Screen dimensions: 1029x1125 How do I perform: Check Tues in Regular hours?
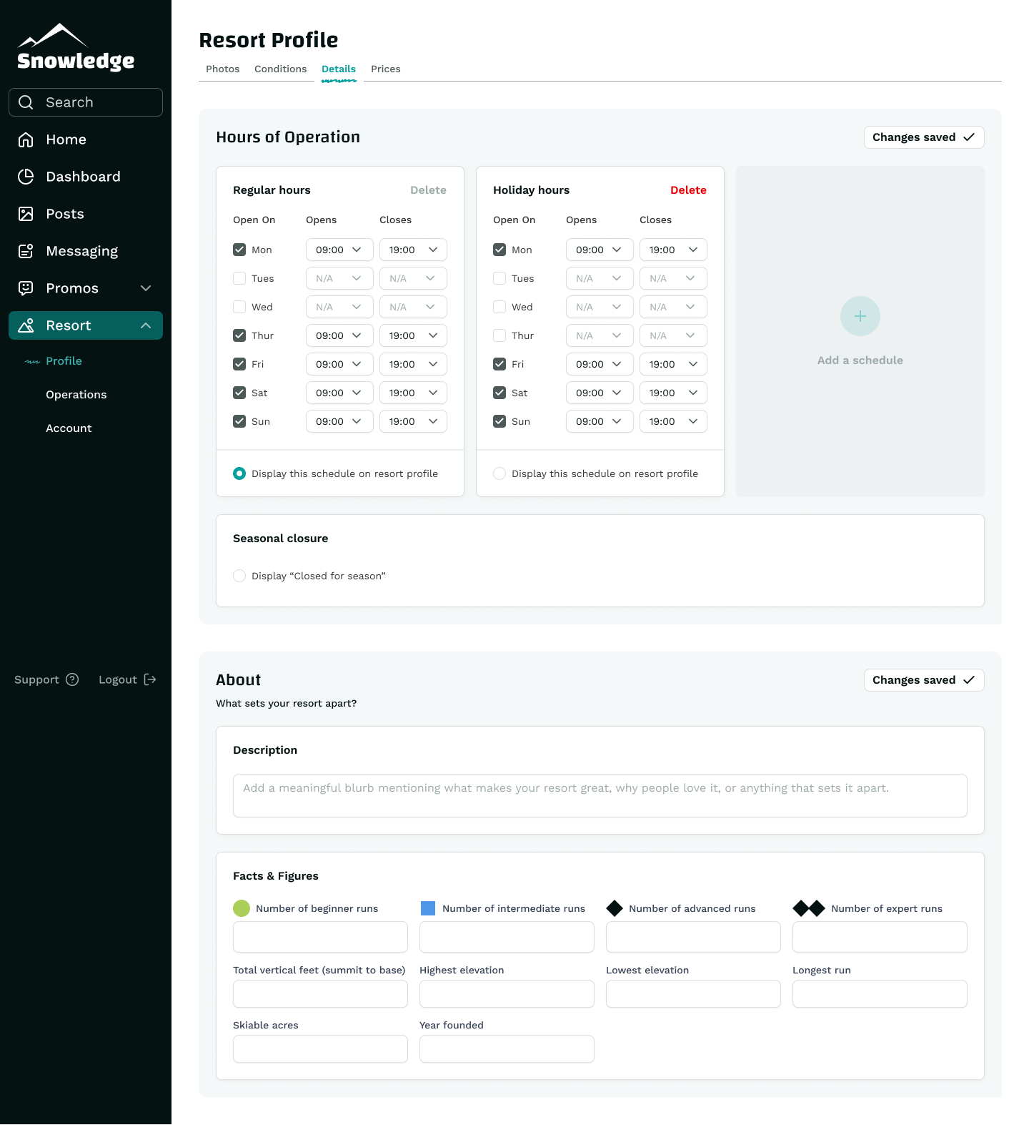click(239, 278)
